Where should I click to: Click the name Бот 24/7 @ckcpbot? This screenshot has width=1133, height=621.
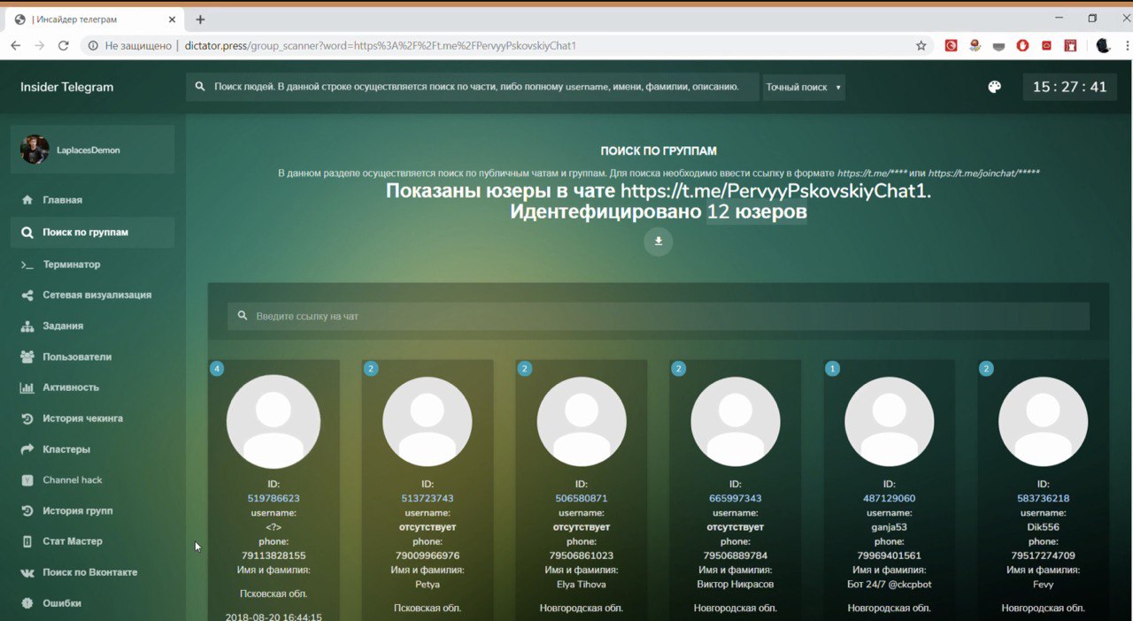(x=890, y=585)
